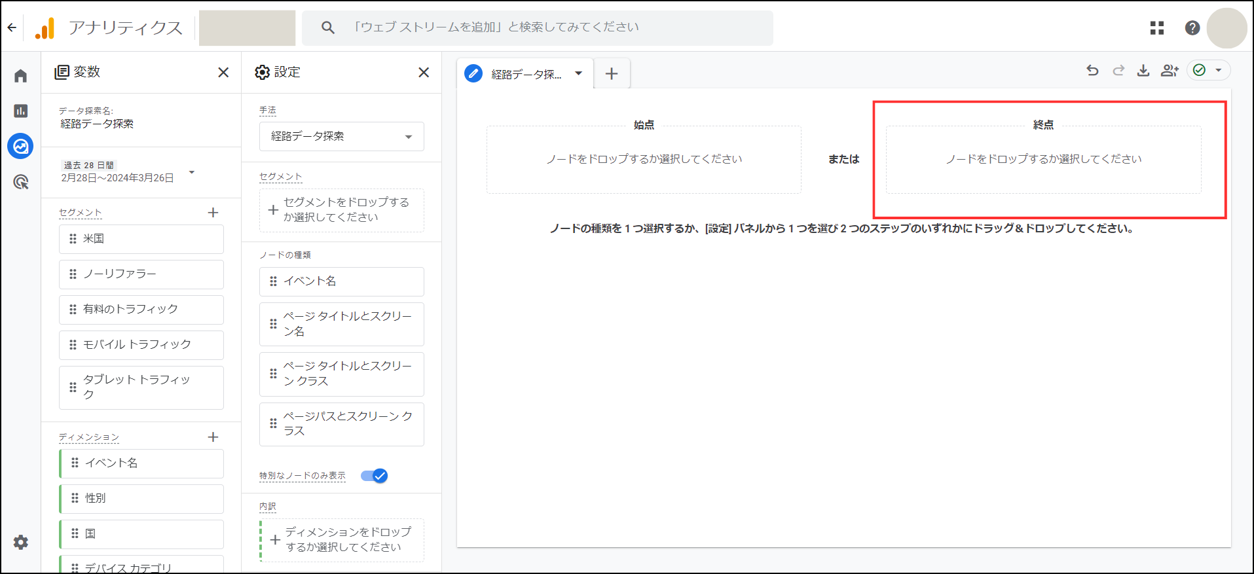
Task: Click the ディメンション label
Action: pyautogui.click(x=89, y=437)
